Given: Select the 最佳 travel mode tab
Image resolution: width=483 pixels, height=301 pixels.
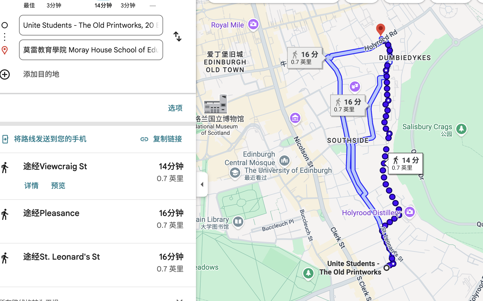Looking at the screenshot, I should pos(29,5).
